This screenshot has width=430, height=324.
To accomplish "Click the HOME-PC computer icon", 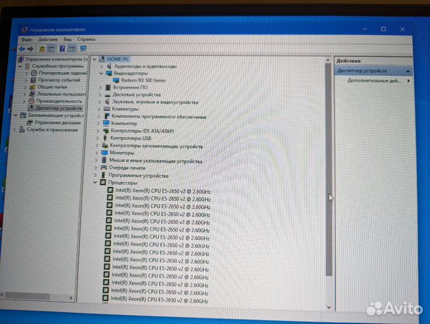I will point(102,59).
